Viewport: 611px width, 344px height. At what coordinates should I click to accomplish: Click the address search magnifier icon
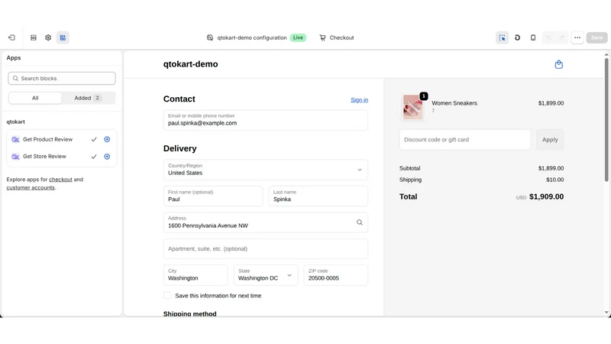[x=359, y=222]
